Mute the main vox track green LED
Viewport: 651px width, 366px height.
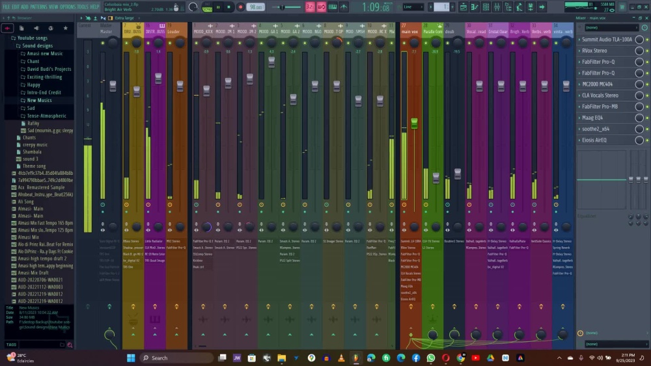click(404, 43)
